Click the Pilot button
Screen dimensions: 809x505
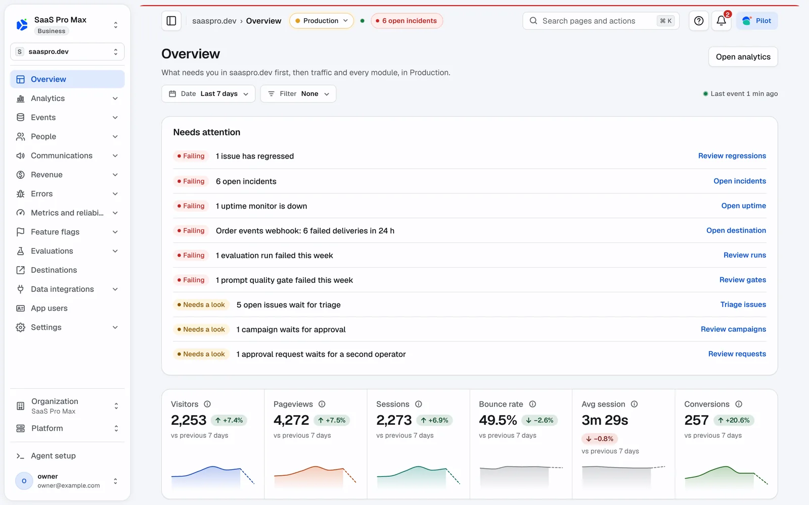[x=757, y=21]
